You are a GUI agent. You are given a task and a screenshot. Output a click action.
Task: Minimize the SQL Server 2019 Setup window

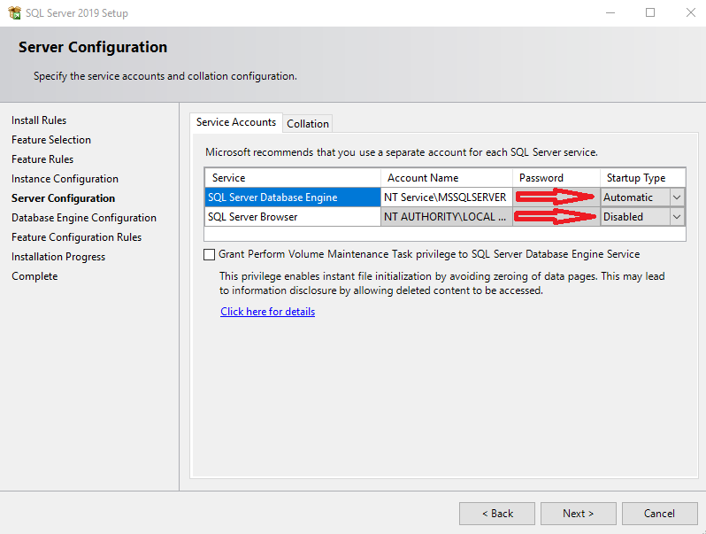coord(610,13)
